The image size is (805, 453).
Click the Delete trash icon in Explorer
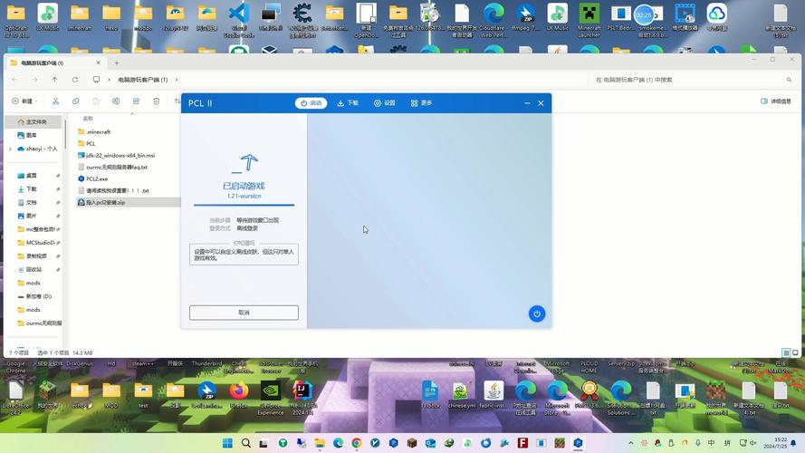click(156, 101)
